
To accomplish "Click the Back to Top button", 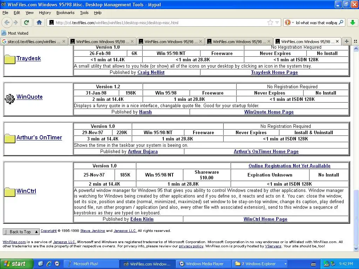I will 21,232.
